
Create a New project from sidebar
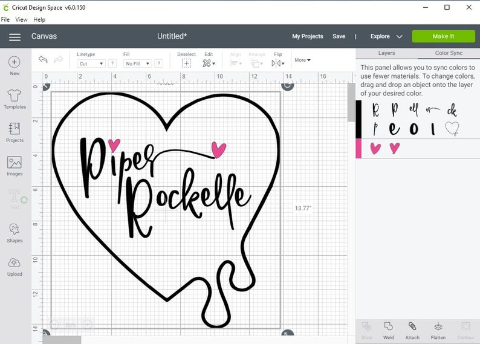15,65
